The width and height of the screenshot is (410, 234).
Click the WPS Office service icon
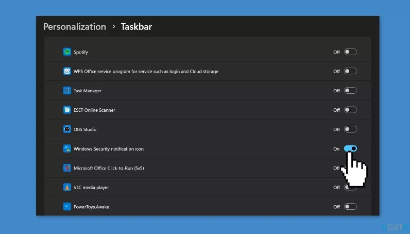(67, 71)
